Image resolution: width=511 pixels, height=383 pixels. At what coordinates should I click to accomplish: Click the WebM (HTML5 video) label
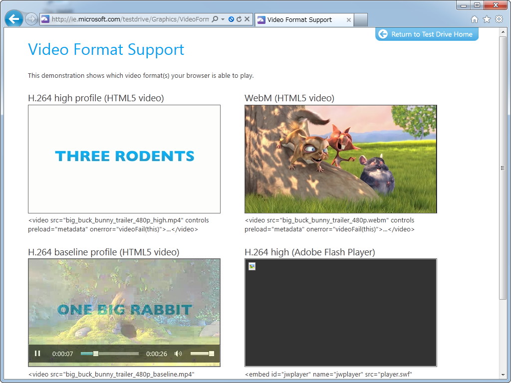pos(289,98)
